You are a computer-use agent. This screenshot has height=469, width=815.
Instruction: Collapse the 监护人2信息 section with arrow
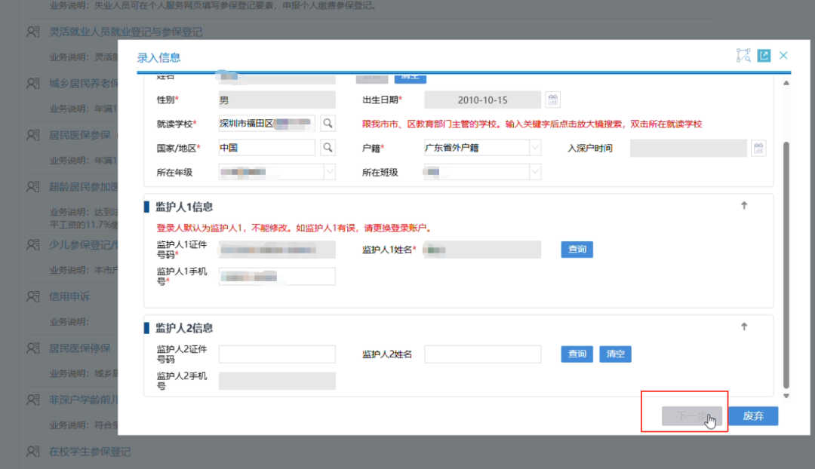pyautogui.click(x=743, y=326)
